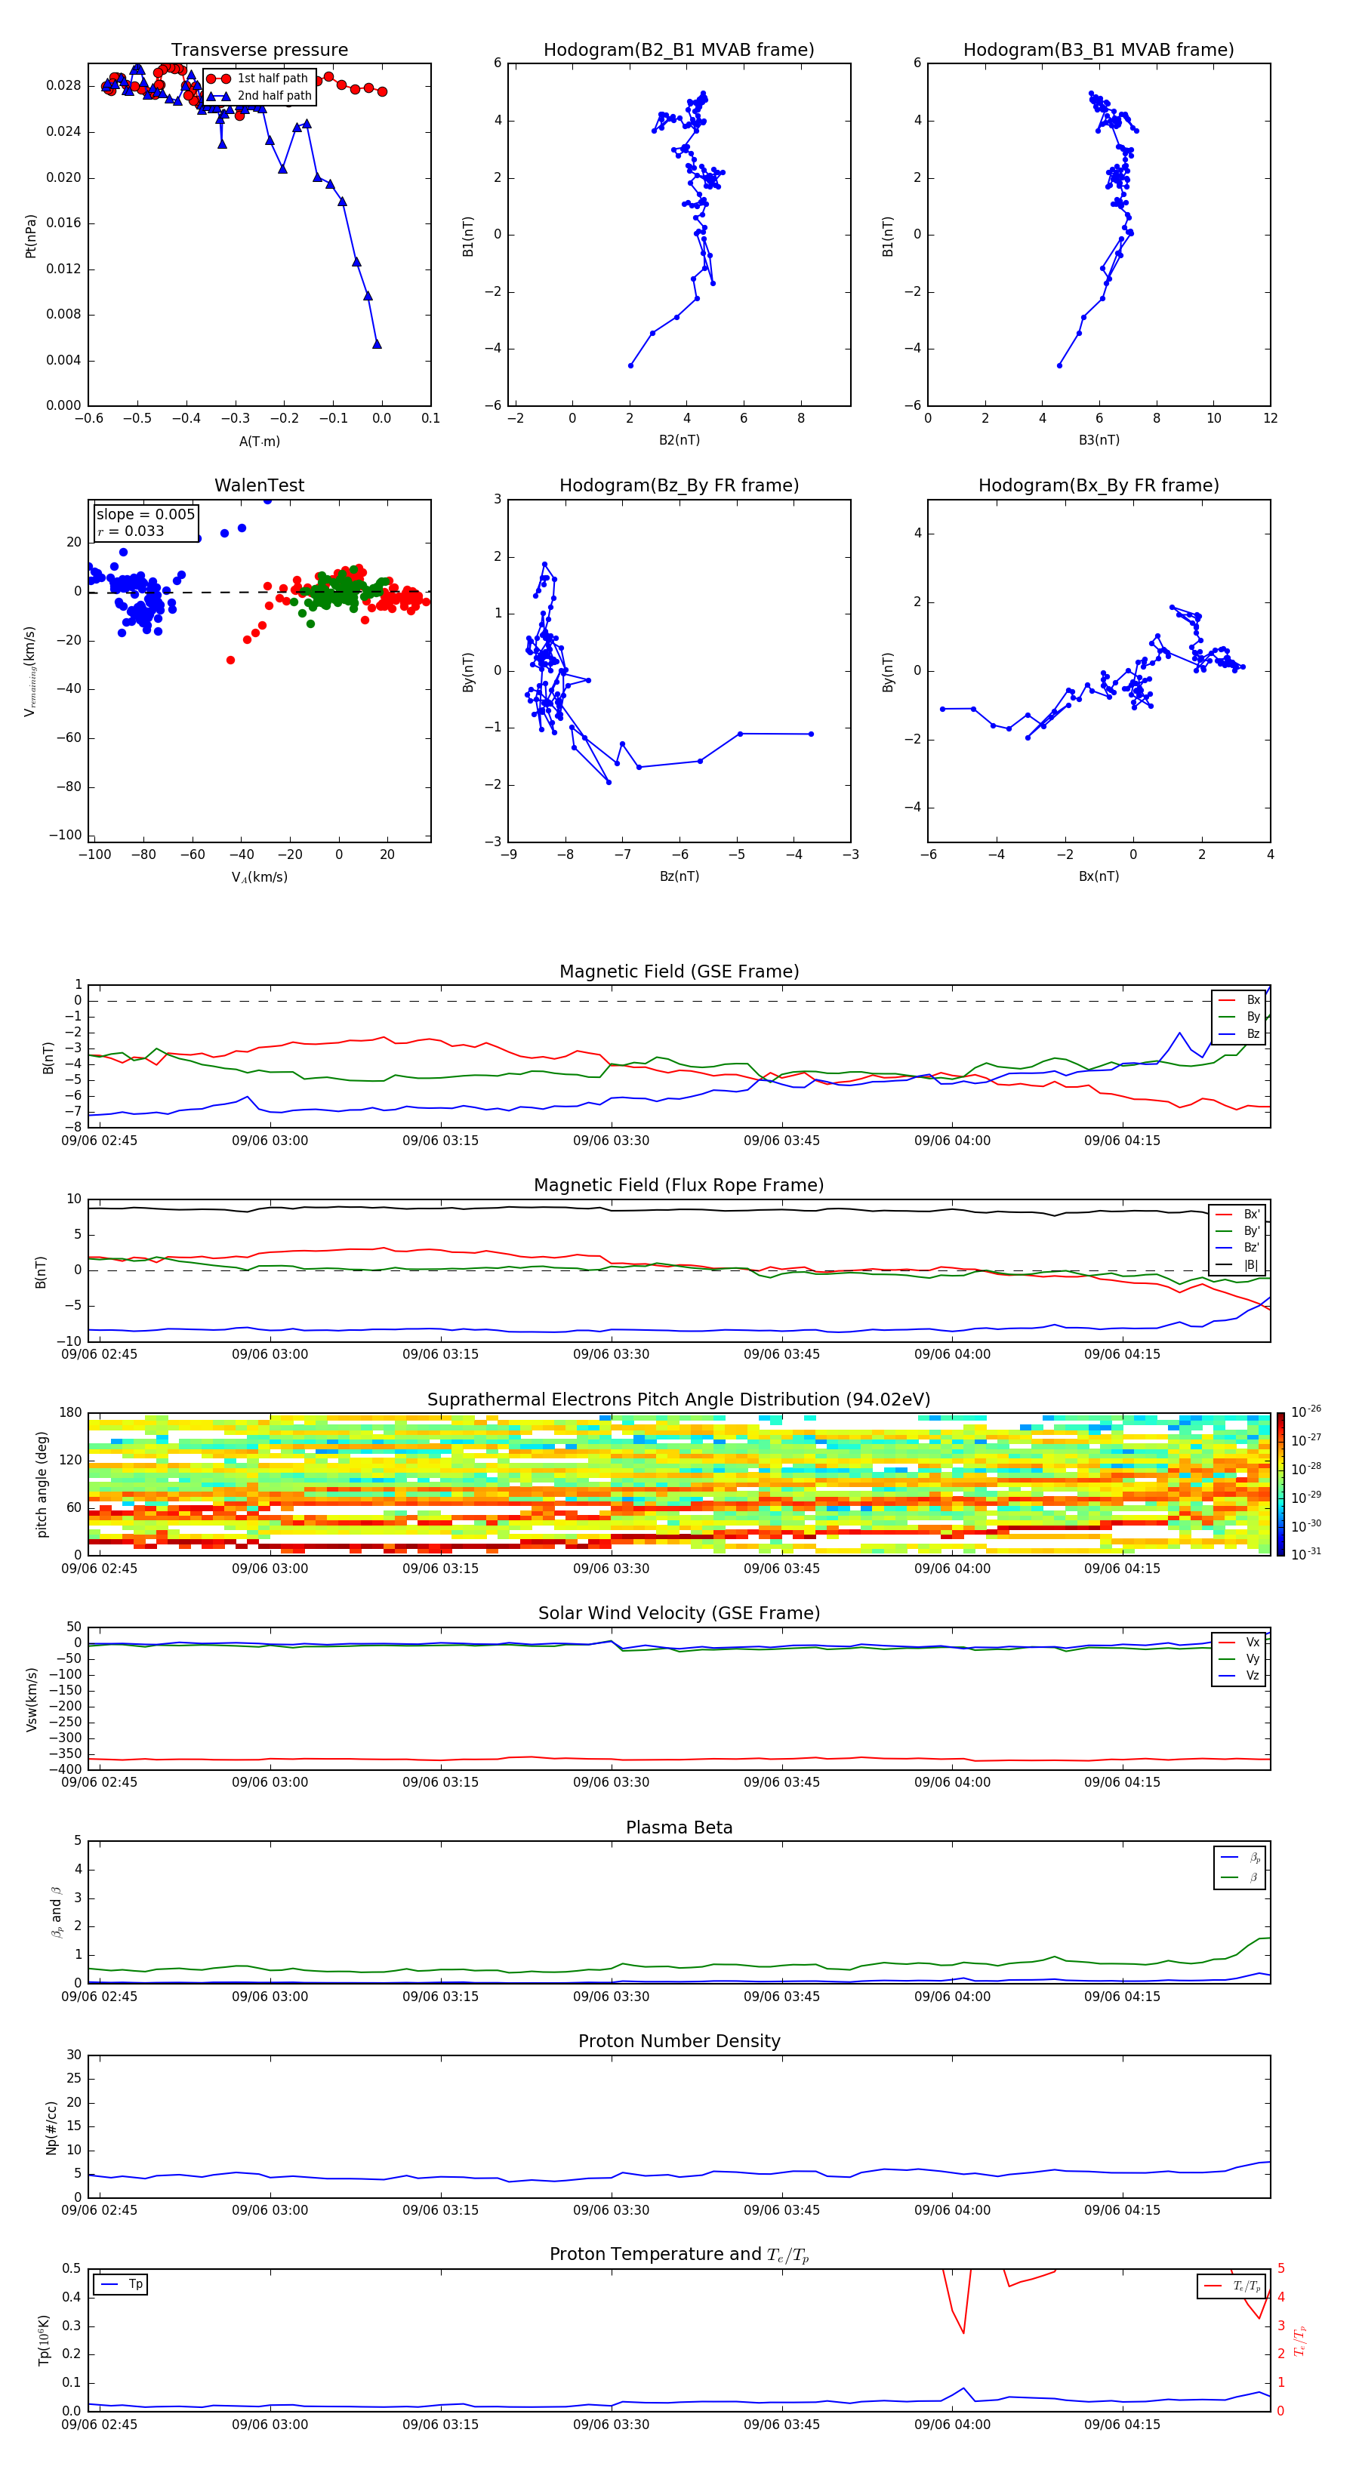Screen dimensions: 1359x2491
Task: Click 'Np(#/cc)' axis label
Action: click(x=51, y=2126)
